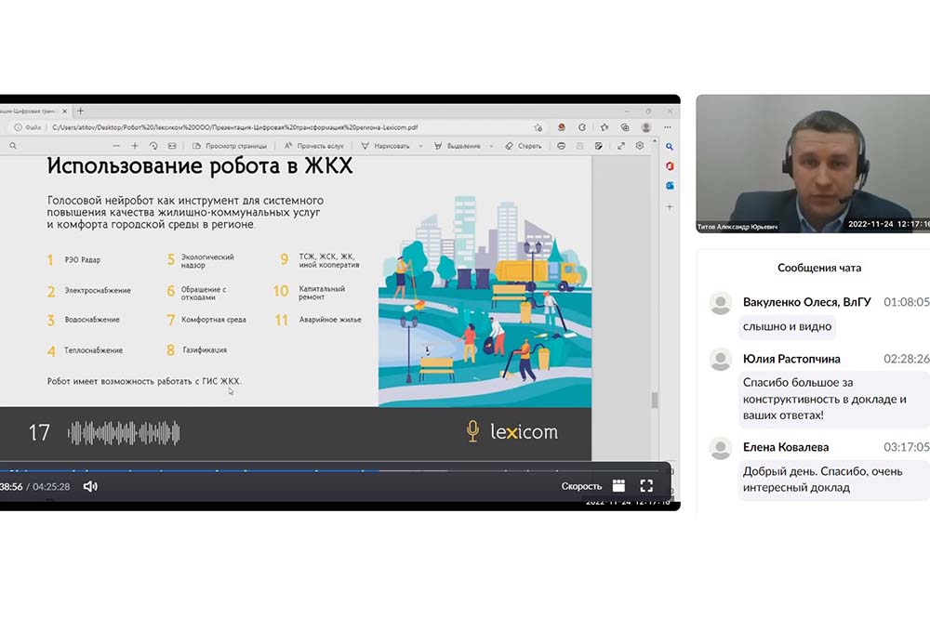Expand the Нарисовать dropdown arrow

pos(421,146)
